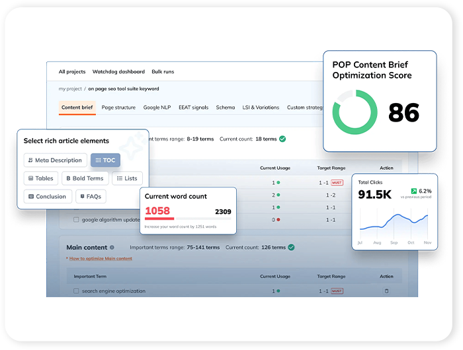Image resolution: width=463 pixels, height=350 pixels.
Task: Click Increase your word count by 1251 words
Action: click(x=181, y=227)
